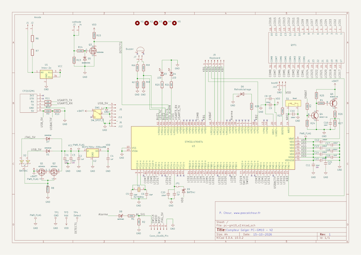Click the www.pascalchour.fr author text
Image resolution: width=361 pixels, height=255 pixels.
[247, 213]
